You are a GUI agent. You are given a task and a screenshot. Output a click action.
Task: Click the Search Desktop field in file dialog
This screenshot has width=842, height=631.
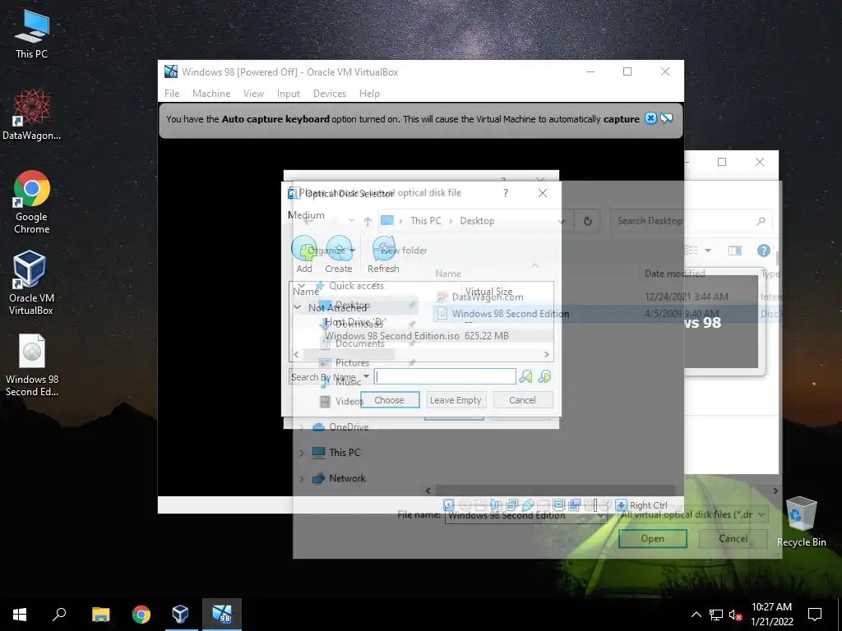690,221
